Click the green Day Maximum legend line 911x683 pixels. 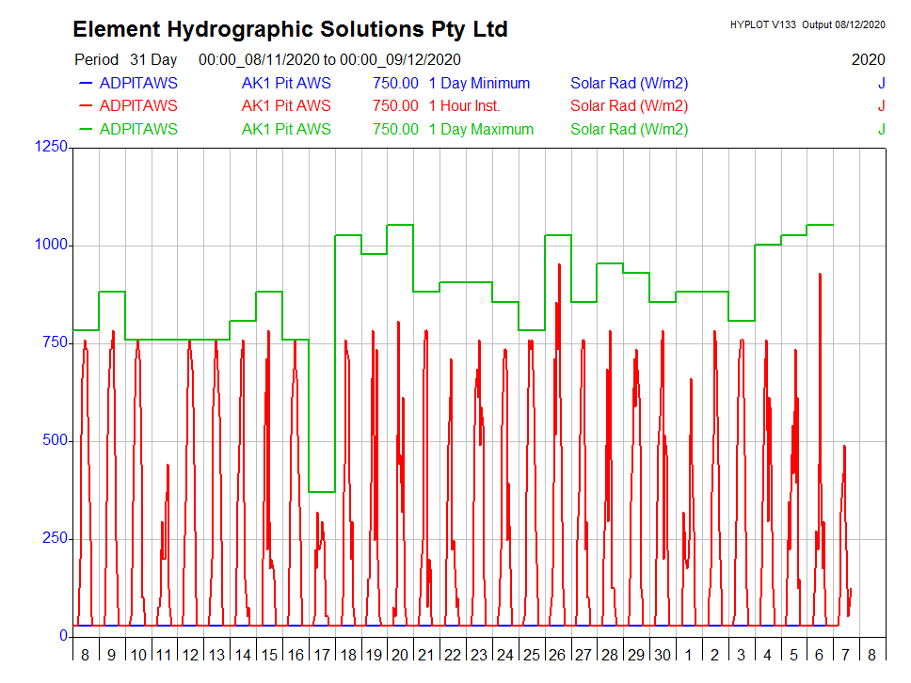pos(83,130)
